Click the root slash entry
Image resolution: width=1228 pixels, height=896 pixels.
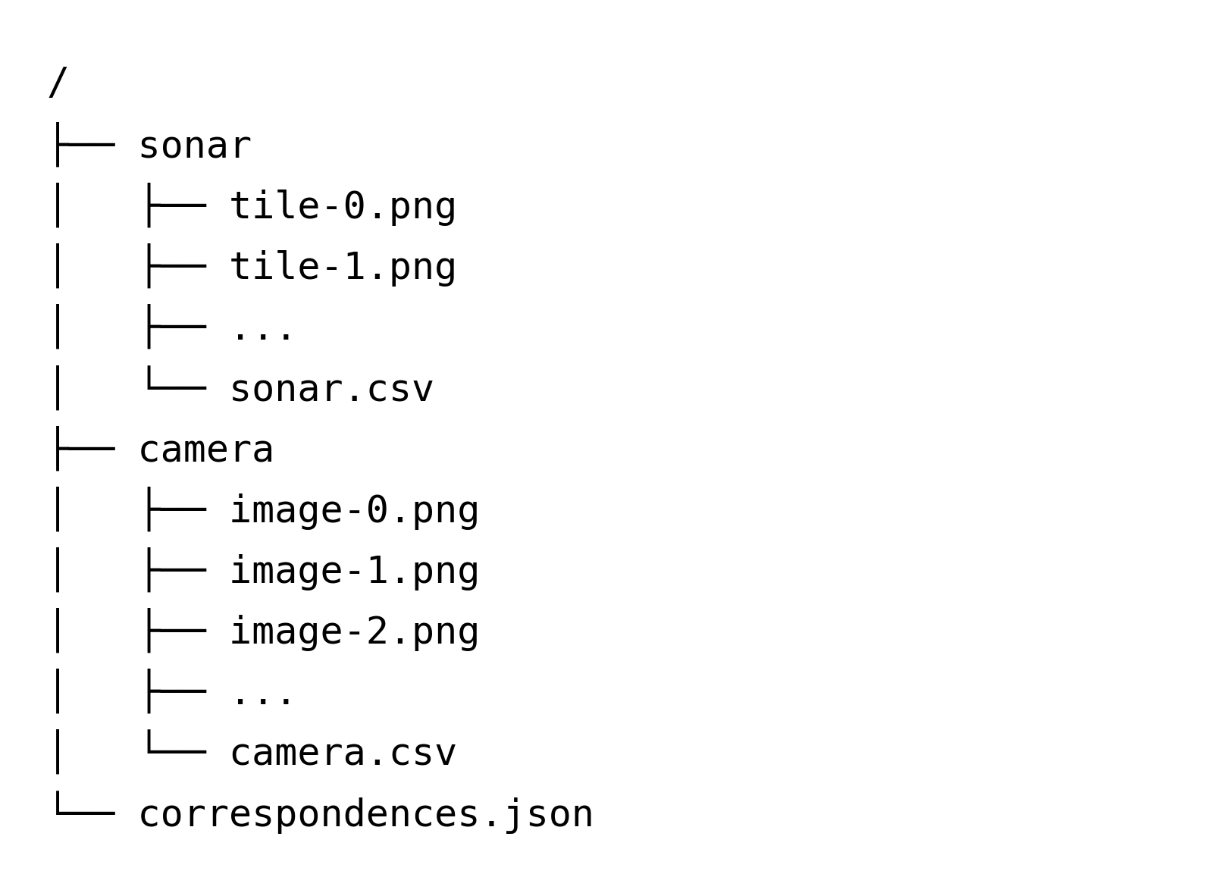click(58, 83)
